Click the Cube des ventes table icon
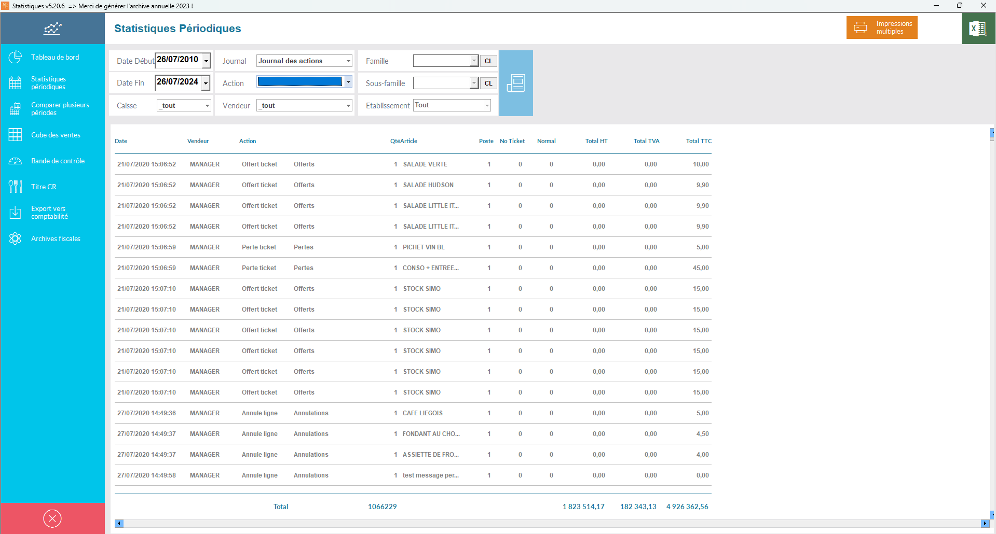 (16, 135)
